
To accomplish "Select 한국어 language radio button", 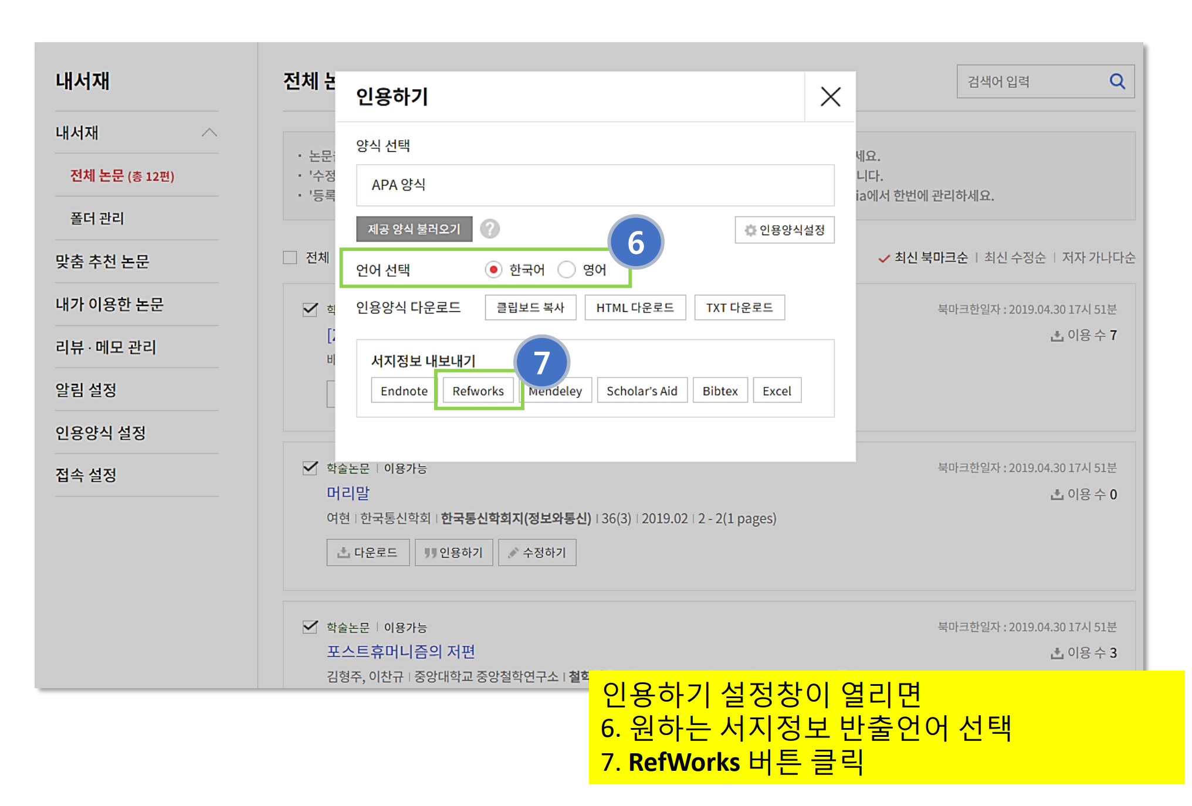I will click(x=493, y=270).
